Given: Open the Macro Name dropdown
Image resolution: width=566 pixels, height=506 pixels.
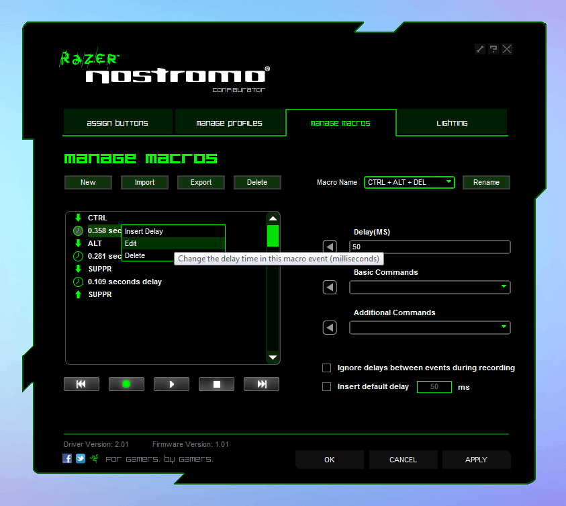Looking at the screenshot, I should click(x=410, y=182).
